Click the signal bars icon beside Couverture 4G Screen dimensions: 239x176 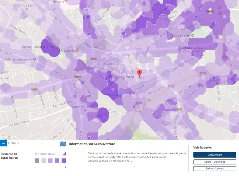pos(64,154)
